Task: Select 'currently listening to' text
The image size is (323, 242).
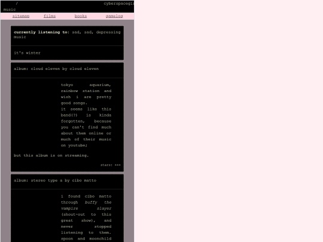Action: click(41, 32)
